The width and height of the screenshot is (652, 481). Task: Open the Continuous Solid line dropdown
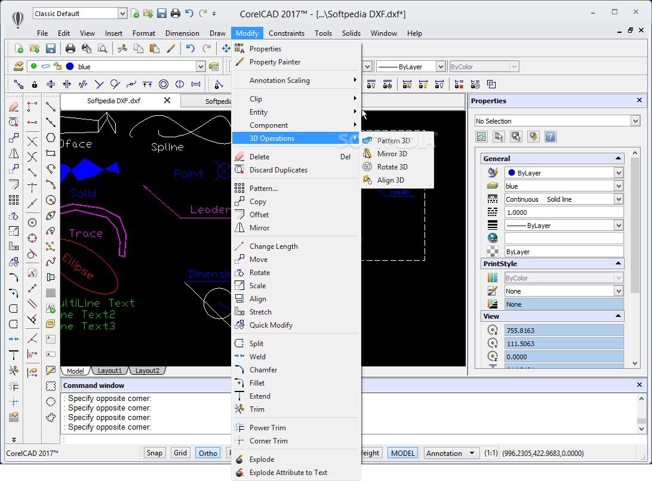coord(619,199)
